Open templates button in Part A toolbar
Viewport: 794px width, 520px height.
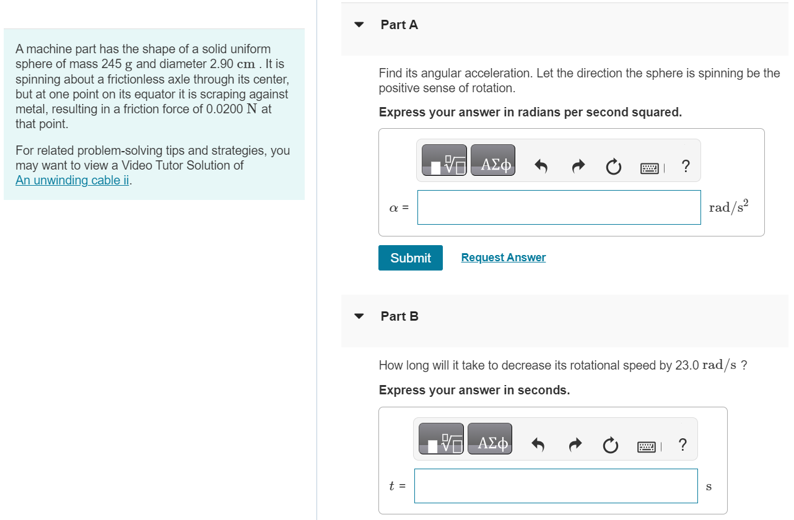444,160
